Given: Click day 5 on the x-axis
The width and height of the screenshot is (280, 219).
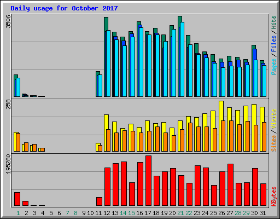Looking at the screenshot, I should (x=51, y=213).
